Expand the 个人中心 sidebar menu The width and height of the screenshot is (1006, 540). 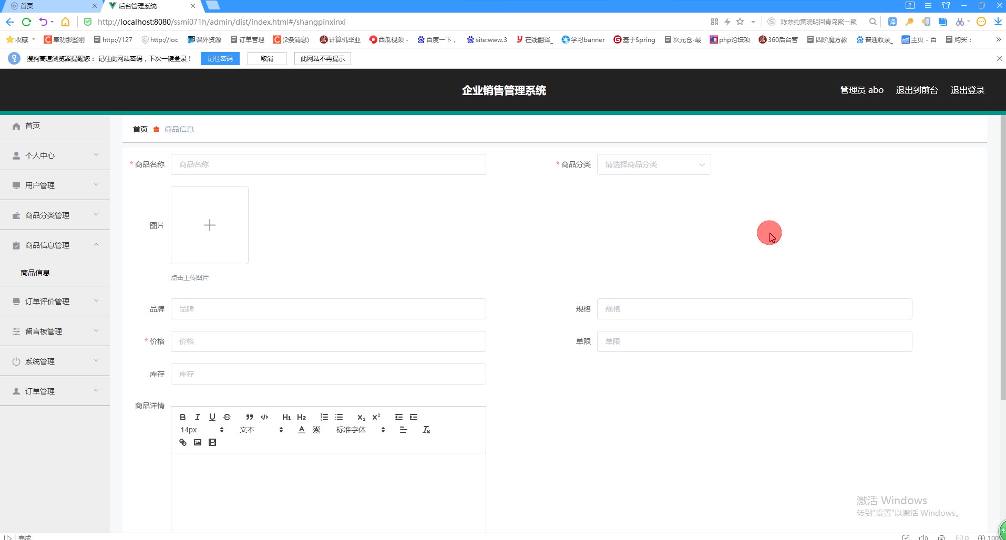(x=55, y=155)
